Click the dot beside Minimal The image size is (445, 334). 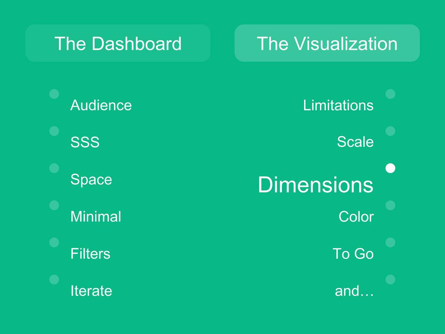[54, 205]
